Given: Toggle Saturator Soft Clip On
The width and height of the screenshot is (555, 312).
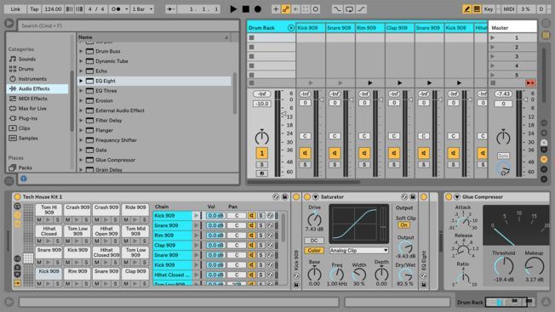Looking at the screenshot, I should click(403, 224).
